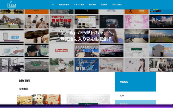The width and height of the screenshot is (173, 108).
Task: Open the tablet screen app thumbnail
Action: [86, 22]
